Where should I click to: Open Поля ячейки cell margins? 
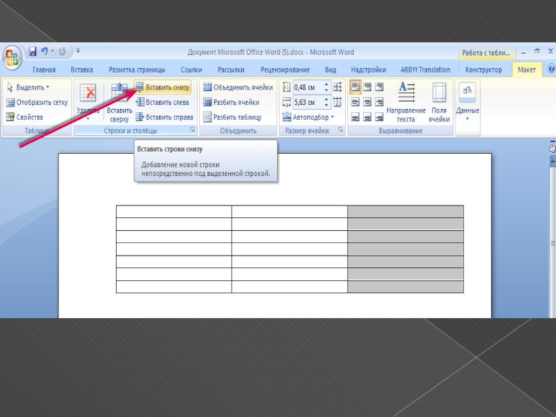(x=439, y=101)
